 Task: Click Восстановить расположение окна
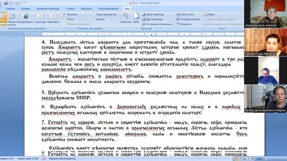[x=223, y=24]
